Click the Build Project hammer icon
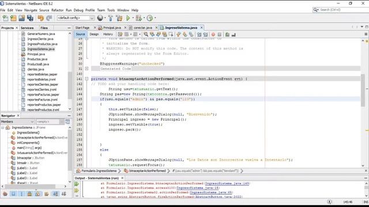This screenshot has height=207, width=369. click(x=111, y=18)
